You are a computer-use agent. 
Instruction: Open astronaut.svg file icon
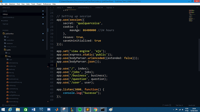[8, 63]
